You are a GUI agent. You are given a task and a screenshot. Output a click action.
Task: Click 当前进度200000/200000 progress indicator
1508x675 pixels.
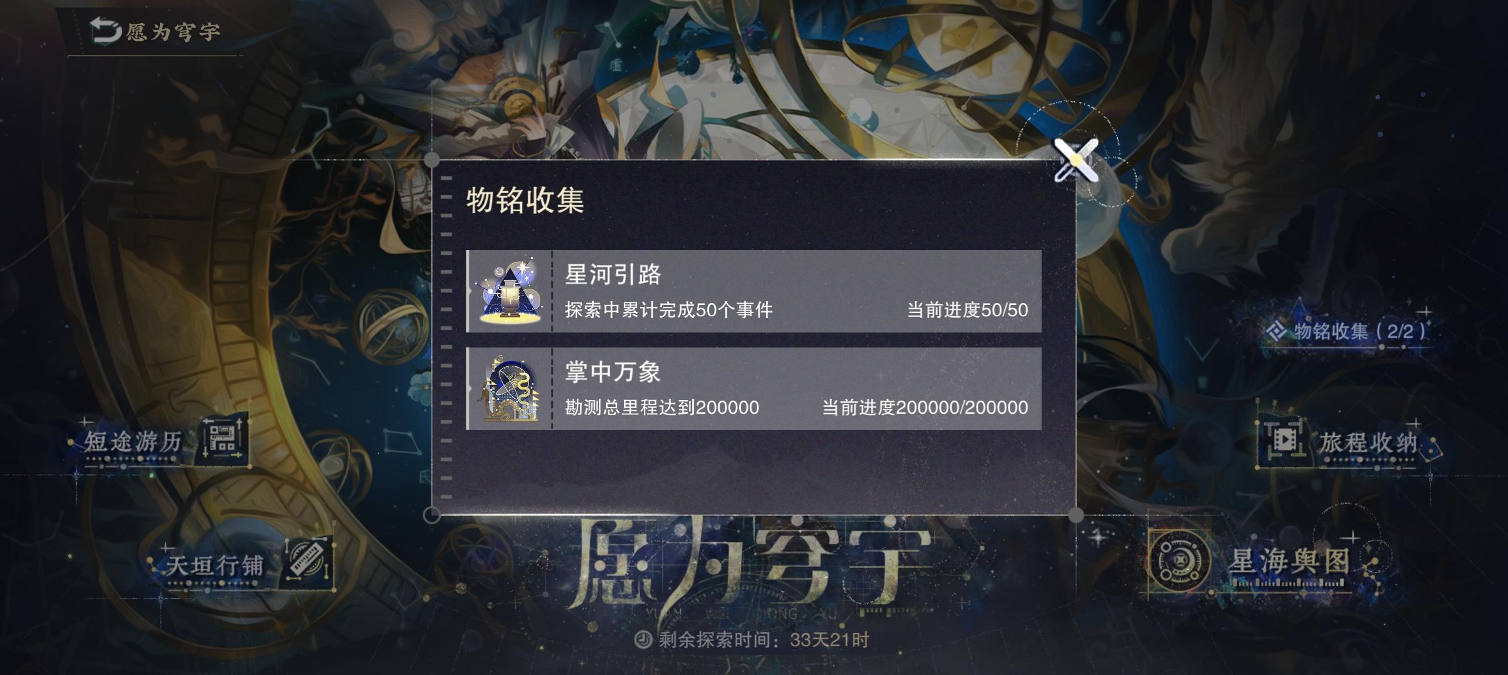[925, 407]
